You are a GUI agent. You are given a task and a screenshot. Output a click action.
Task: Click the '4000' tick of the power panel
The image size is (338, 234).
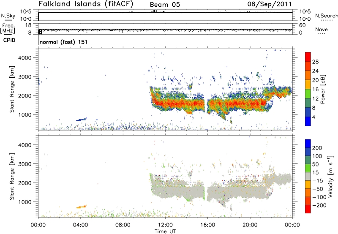point(25,58)
